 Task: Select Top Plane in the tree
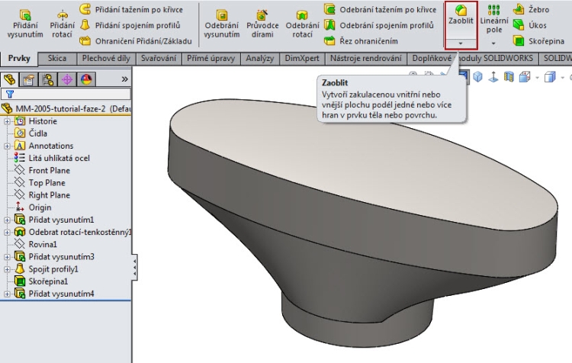click(x=40, y=183)
